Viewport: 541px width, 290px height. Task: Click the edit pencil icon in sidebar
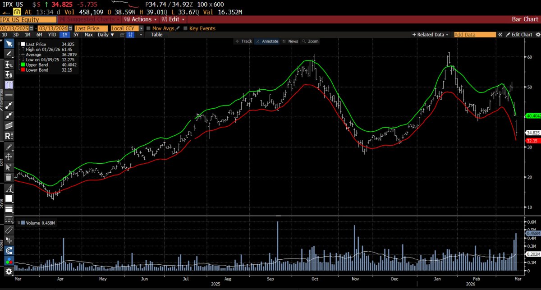[9, 147]
